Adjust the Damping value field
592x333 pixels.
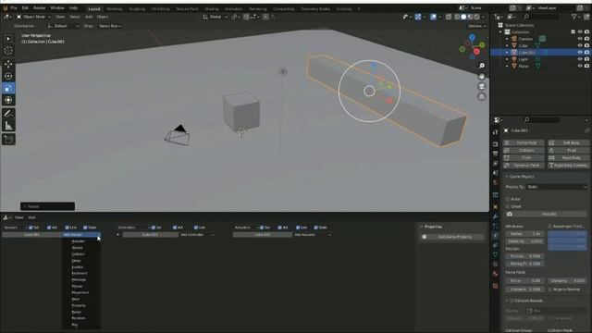click(x=567, y=281)
